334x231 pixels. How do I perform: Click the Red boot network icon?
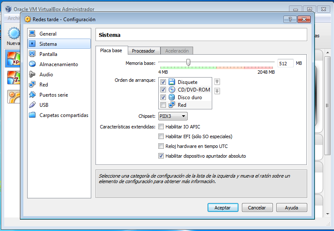tap(172, 105)
